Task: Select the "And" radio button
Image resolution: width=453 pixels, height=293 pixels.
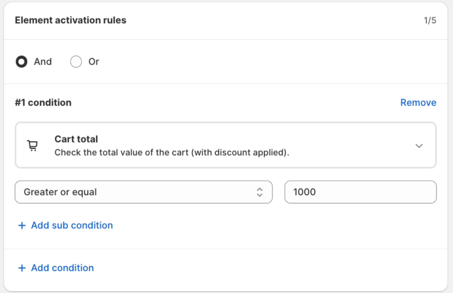Action: tap(21, 62)
